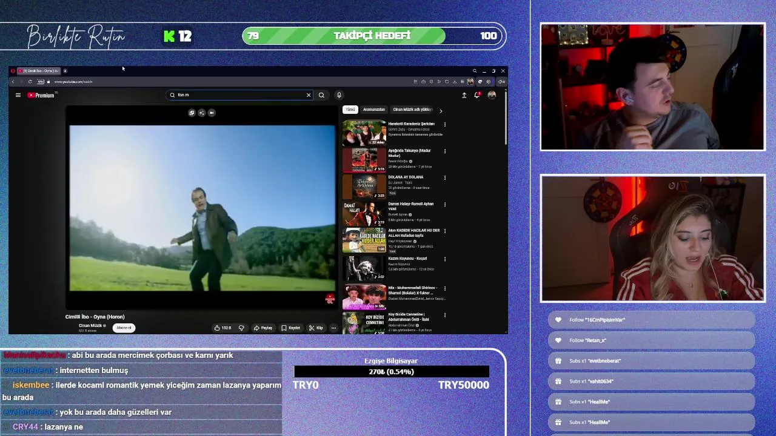Click Subs x1 'vahit0634' event row

[x=652, y=381]
